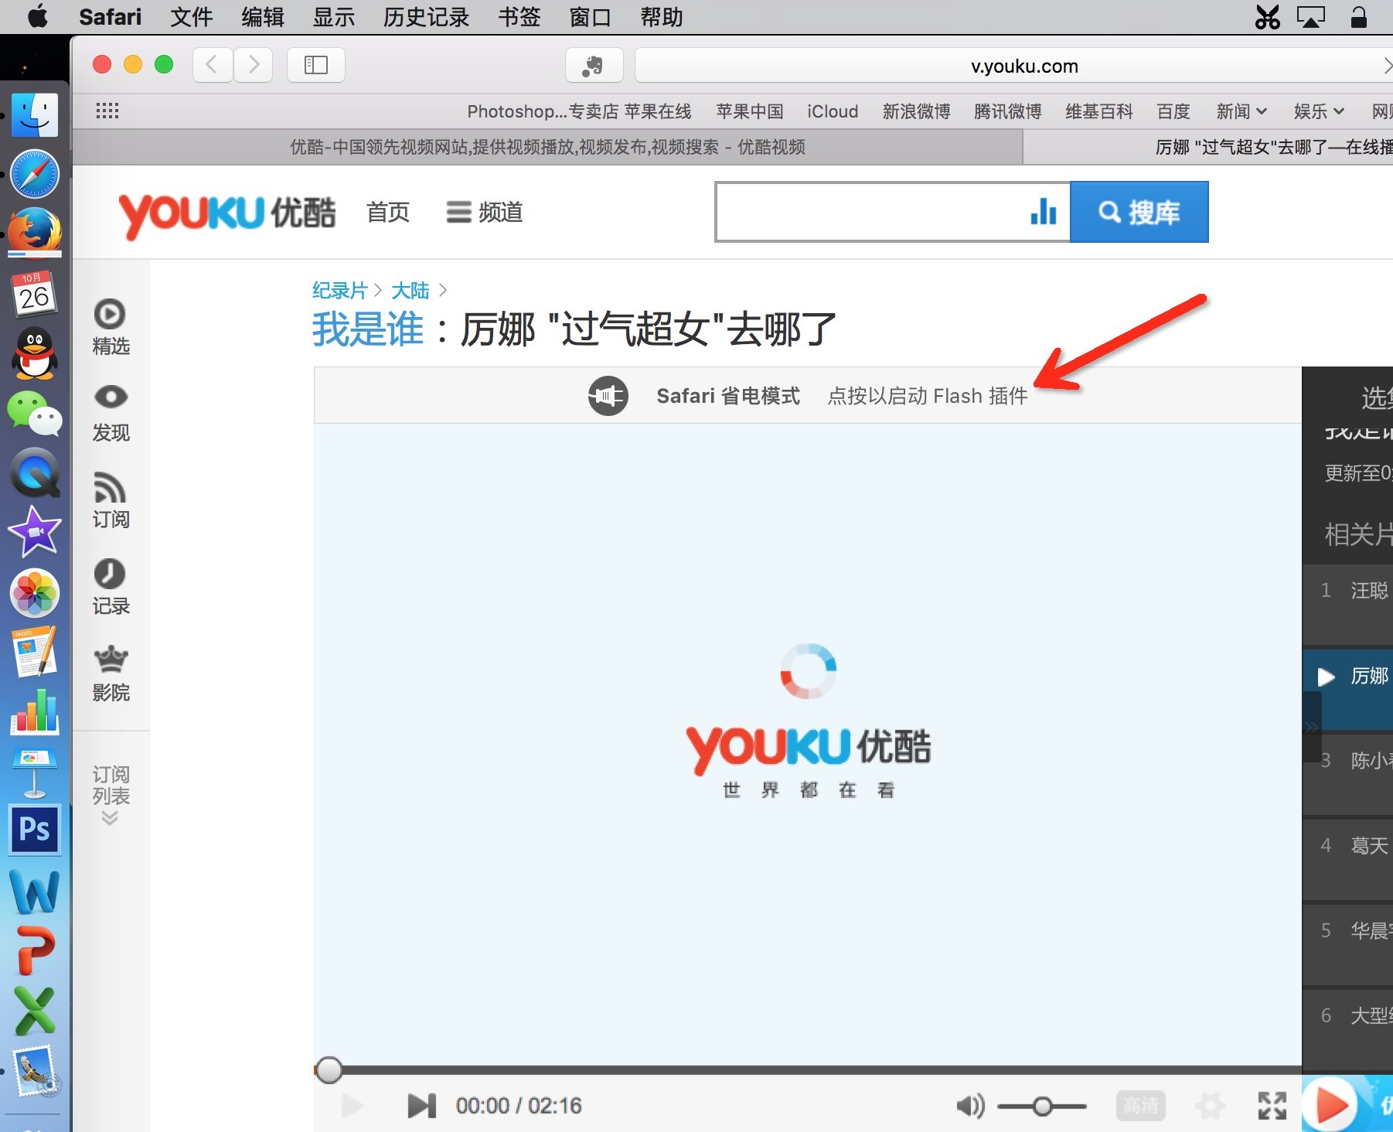The height and width of the screenshot is (1132, 1393).
Task: Launch Pages from the Dock
Action: [x=35, y=652]
